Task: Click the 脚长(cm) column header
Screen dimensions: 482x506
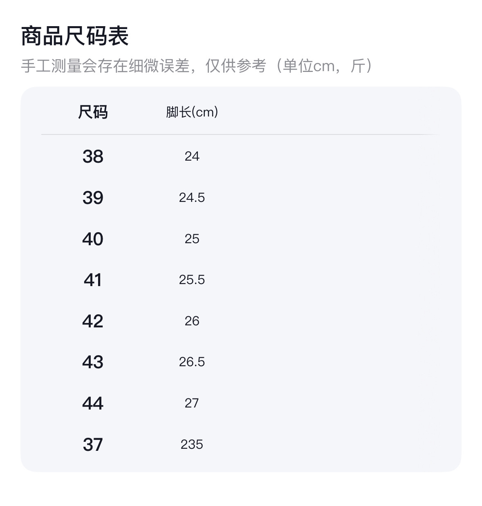Action: coord(192,112)
